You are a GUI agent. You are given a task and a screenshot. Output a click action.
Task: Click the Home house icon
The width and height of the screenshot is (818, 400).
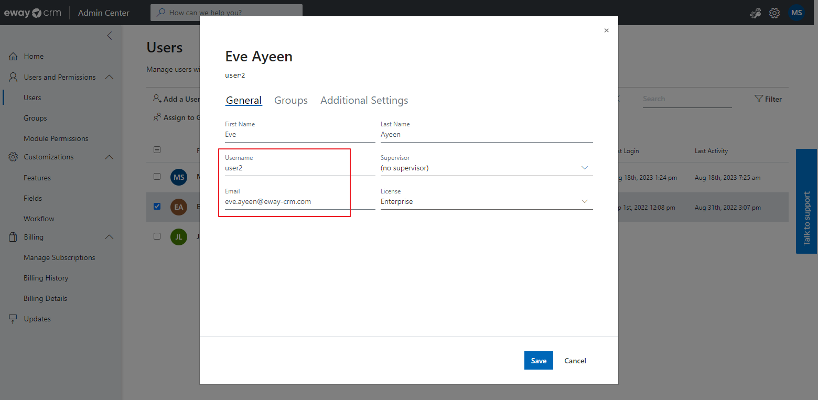(x=14, y=56)
